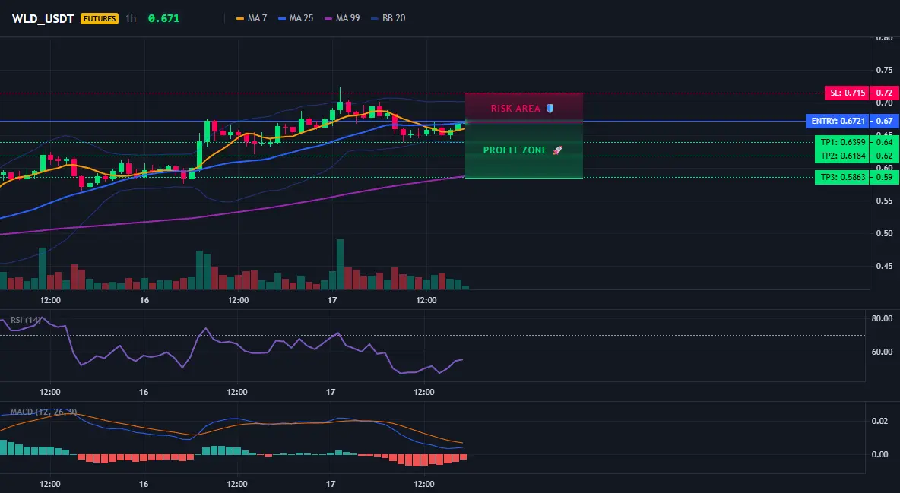Select the TP1: 0.6399 target label

(842, 142)
